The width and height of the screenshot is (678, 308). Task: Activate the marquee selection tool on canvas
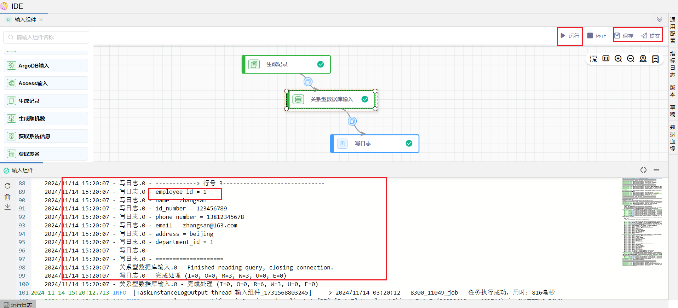point(593,59)
